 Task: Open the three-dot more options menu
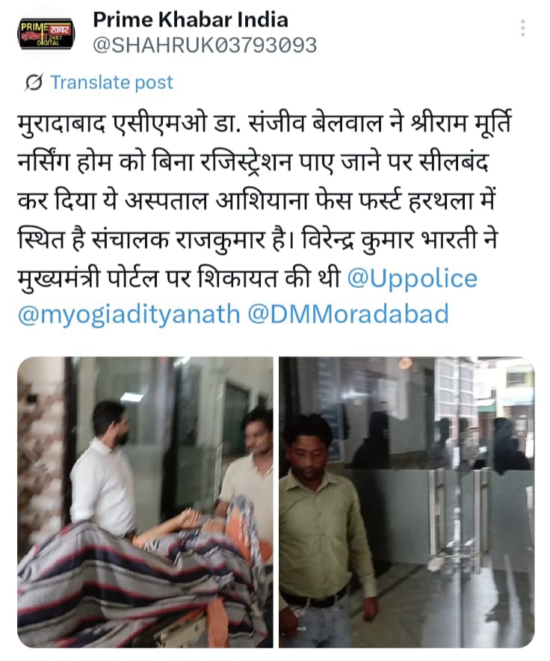pyautogui.click(x=522, y=28)
